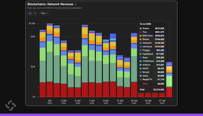Click the $2M y-axis label
Image resolution: width=203 pixels, height=116 pixels.
point(33,67)
